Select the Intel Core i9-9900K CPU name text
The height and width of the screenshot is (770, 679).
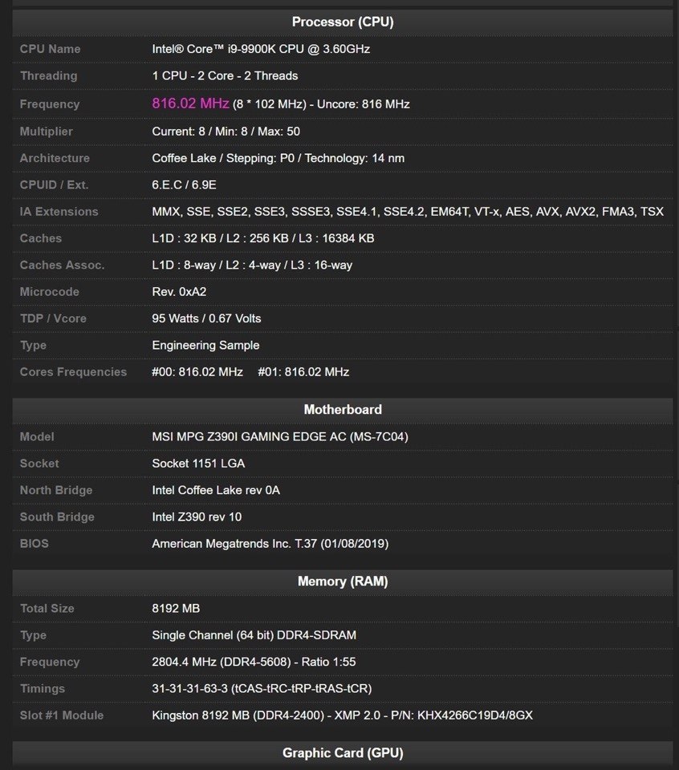261,49
